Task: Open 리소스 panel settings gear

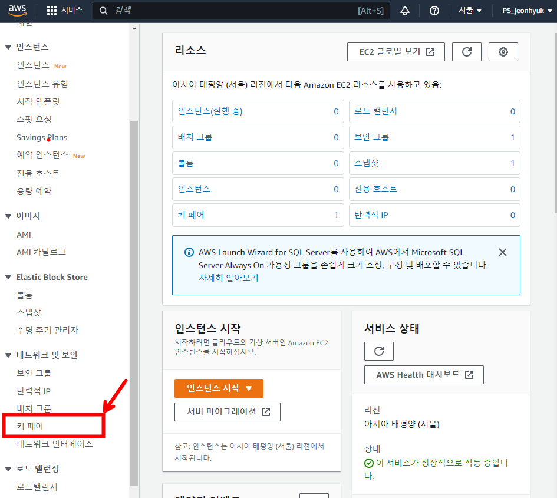Action: click(503, 52)
